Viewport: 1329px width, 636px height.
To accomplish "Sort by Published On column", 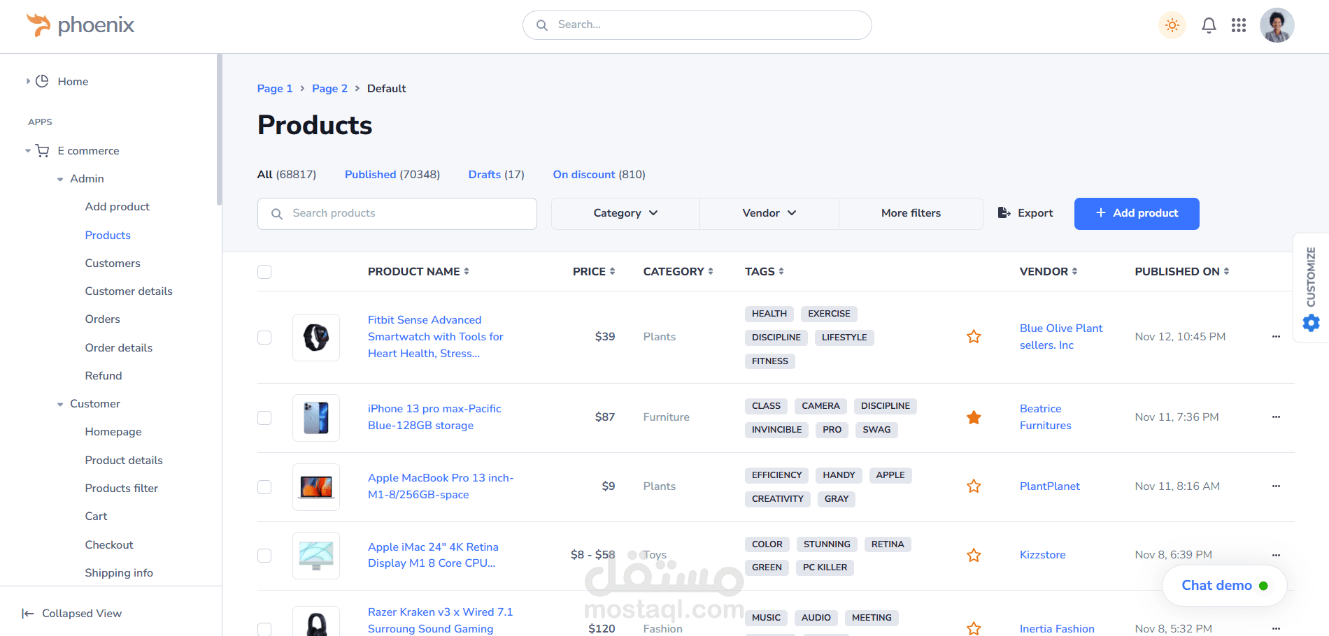I will point(1182,271).
